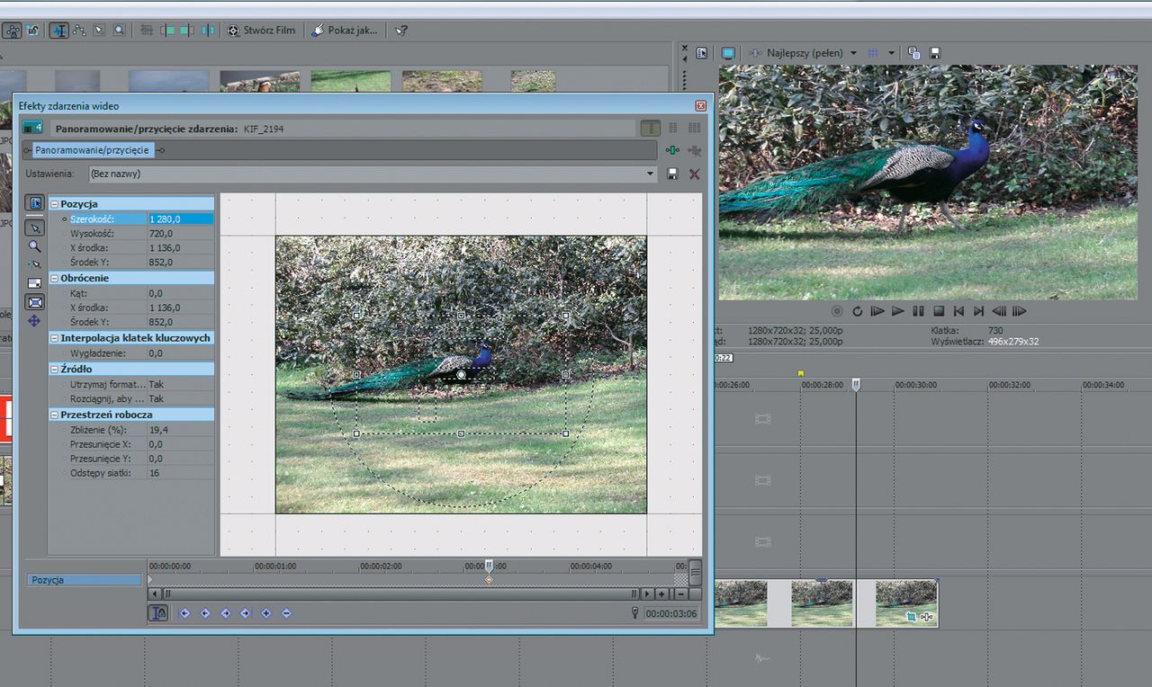Viewport: 1152px width, 687px height.
Task: Pause the preview playback
Action: click(918, 311)
